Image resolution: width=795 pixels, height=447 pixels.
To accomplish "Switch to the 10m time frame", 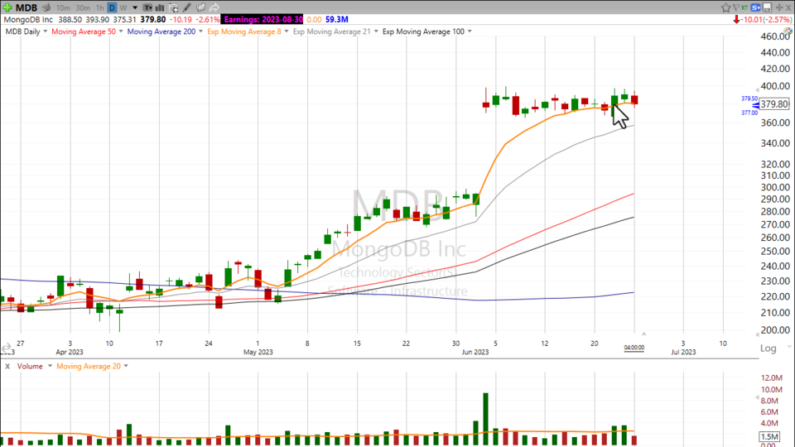I will pyautogui.click(x=64, y=7).
